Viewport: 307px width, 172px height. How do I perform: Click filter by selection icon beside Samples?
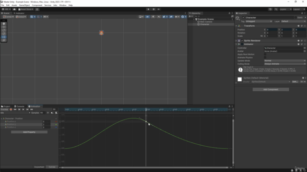coord(48,113)
